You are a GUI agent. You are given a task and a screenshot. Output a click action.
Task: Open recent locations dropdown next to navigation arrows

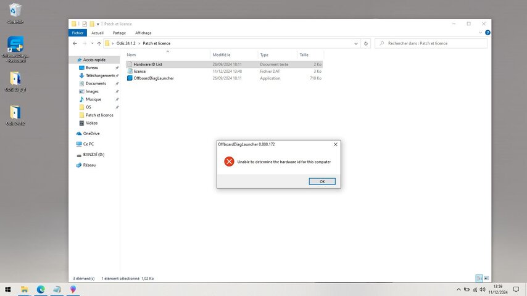click(92, 43)
